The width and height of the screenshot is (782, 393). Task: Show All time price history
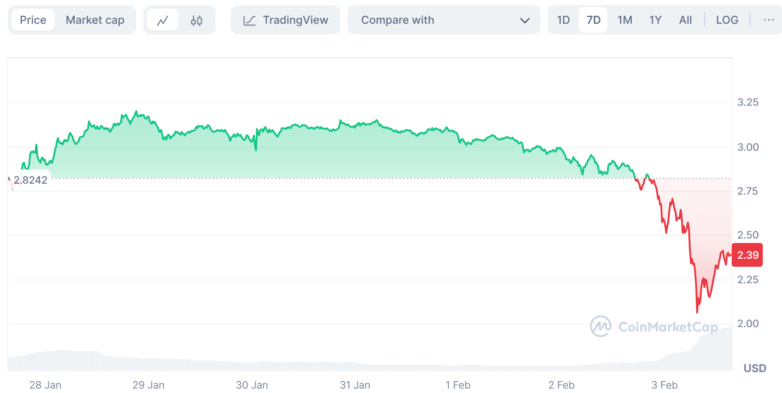click(x=685, y=20)
